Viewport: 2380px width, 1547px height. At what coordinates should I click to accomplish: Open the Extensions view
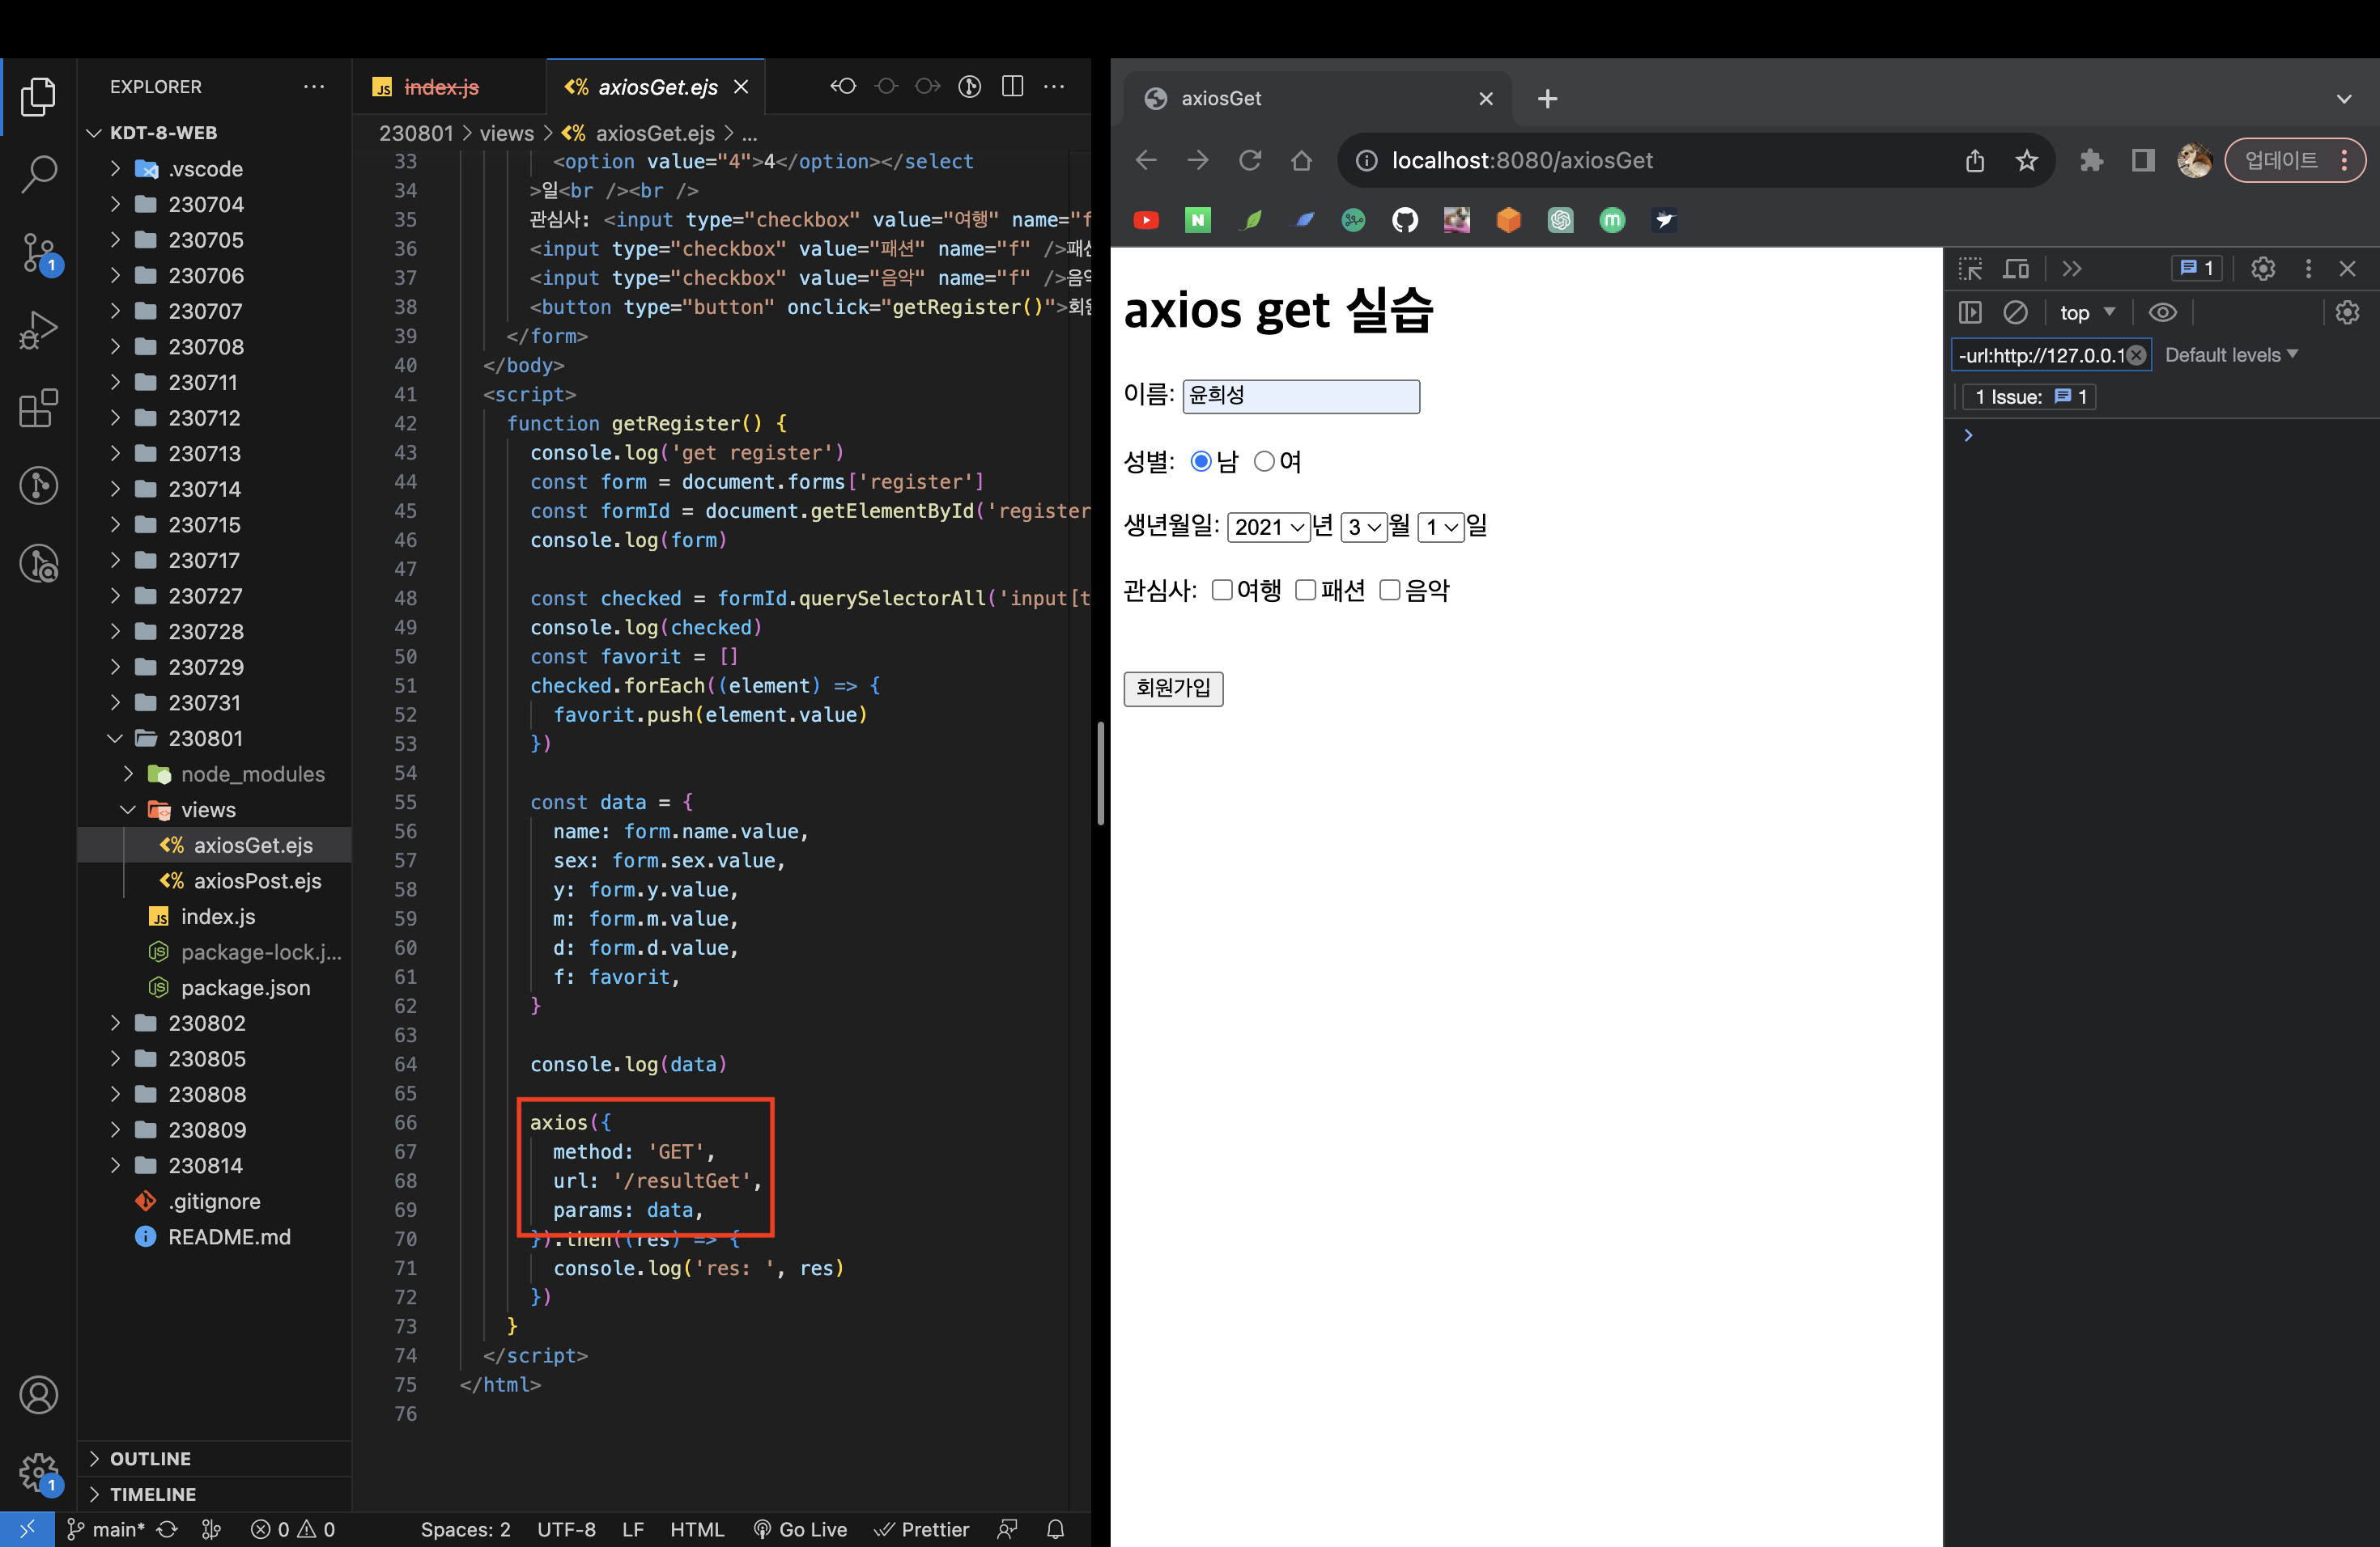[38, 408]
